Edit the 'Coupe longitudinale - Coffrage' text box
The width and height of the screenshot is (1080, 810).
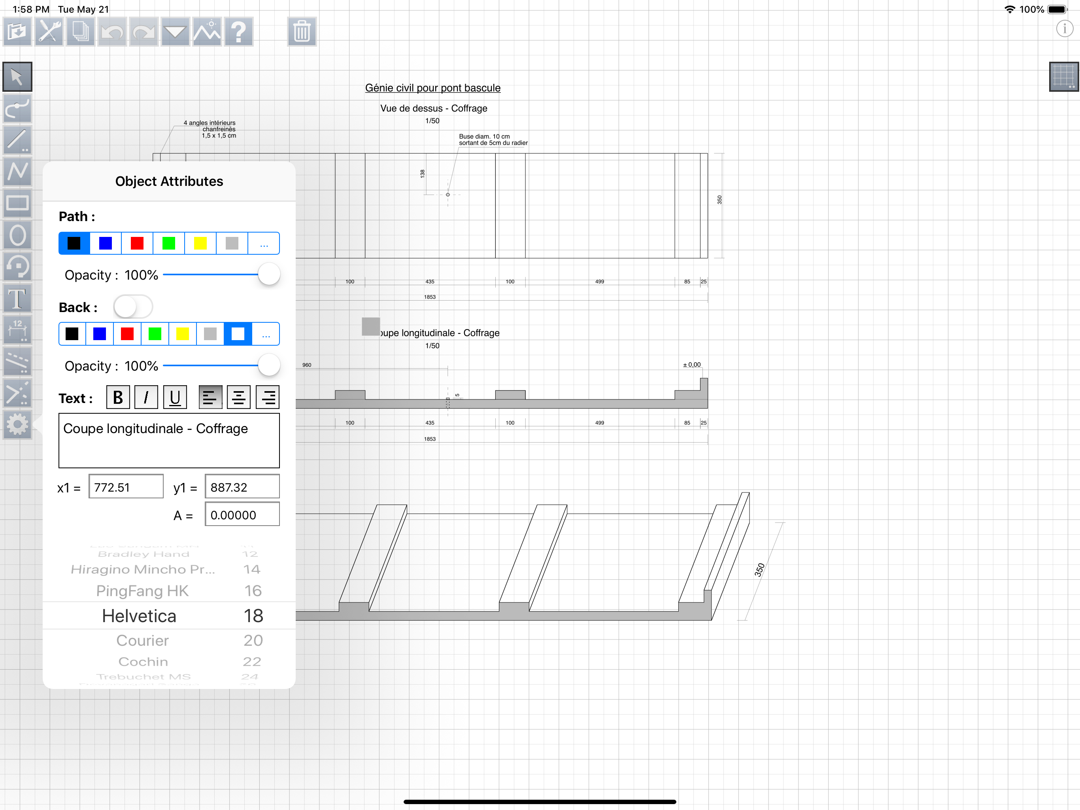(169, 441)
